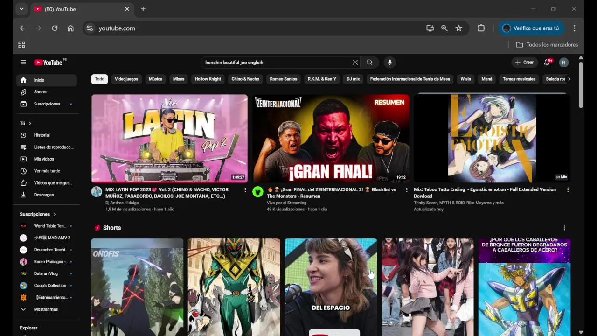Open Listas de reproducción in the sidebar

click(x=47, y=147)
